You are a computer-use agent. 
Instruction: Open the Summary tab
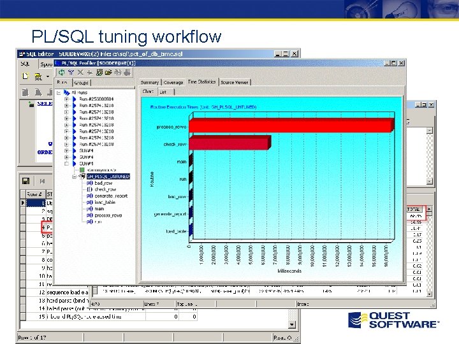150,82
